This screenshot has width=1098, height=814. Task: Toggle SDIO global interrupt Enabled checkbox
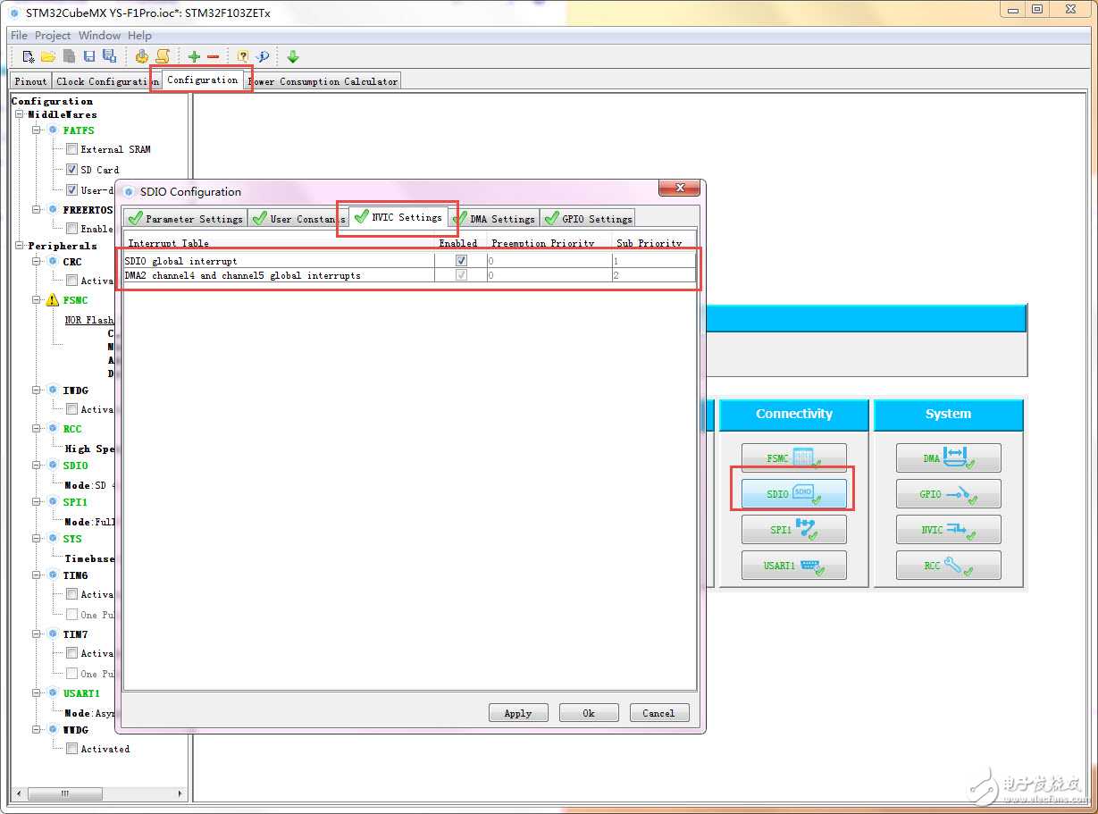[461, 261]
